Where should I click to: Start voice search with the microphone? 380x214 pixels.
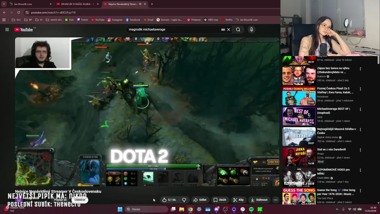pos(251,29)
